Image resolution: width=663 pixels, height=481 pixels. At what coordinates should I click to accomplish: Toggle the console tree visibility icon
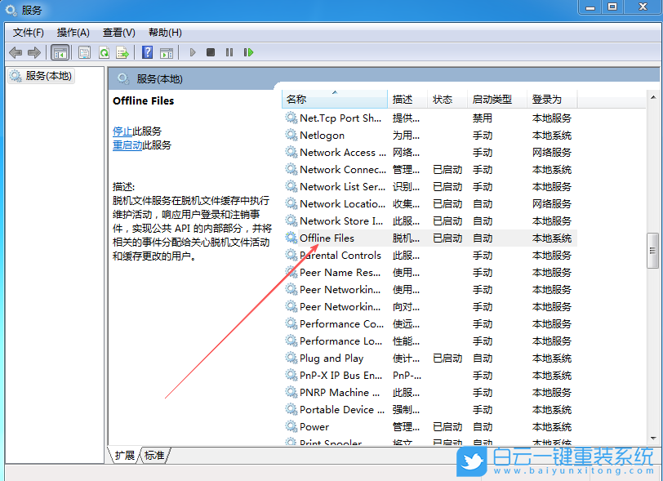click(x=60, y=52)
